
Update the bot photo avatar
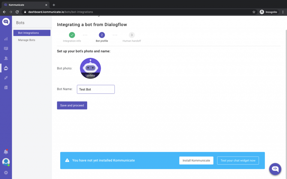90,69
